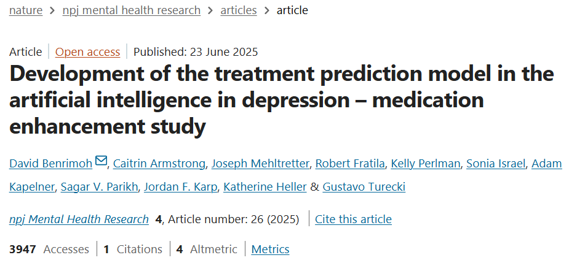585x263 pixels.
Task: Click the article title heading
Action: pos(281,101)
